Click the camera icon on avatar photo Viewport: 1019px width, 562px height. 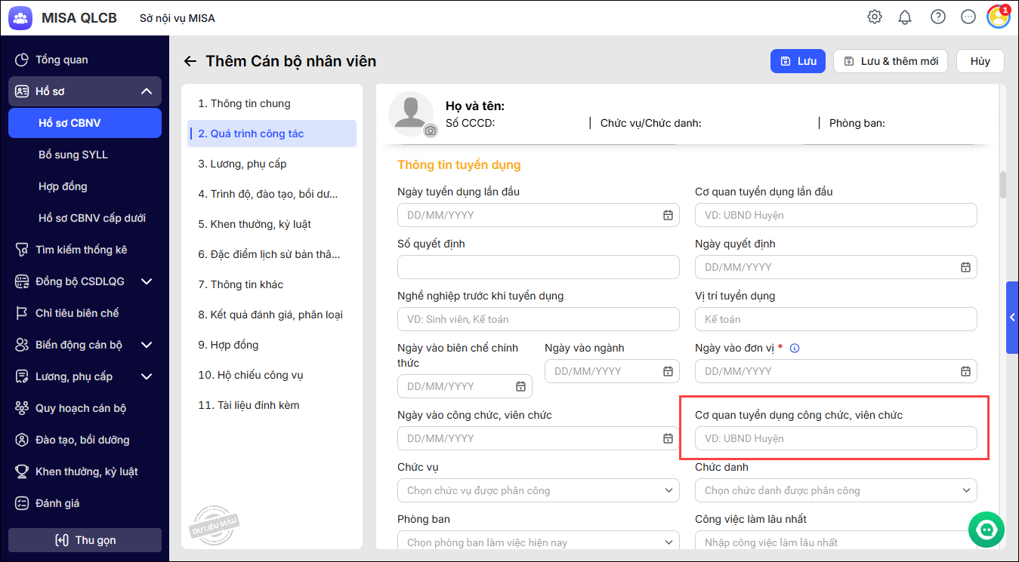(431, 131)
